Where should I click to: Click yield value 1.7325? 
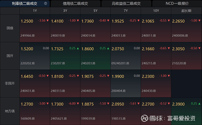tap(57, 49)
